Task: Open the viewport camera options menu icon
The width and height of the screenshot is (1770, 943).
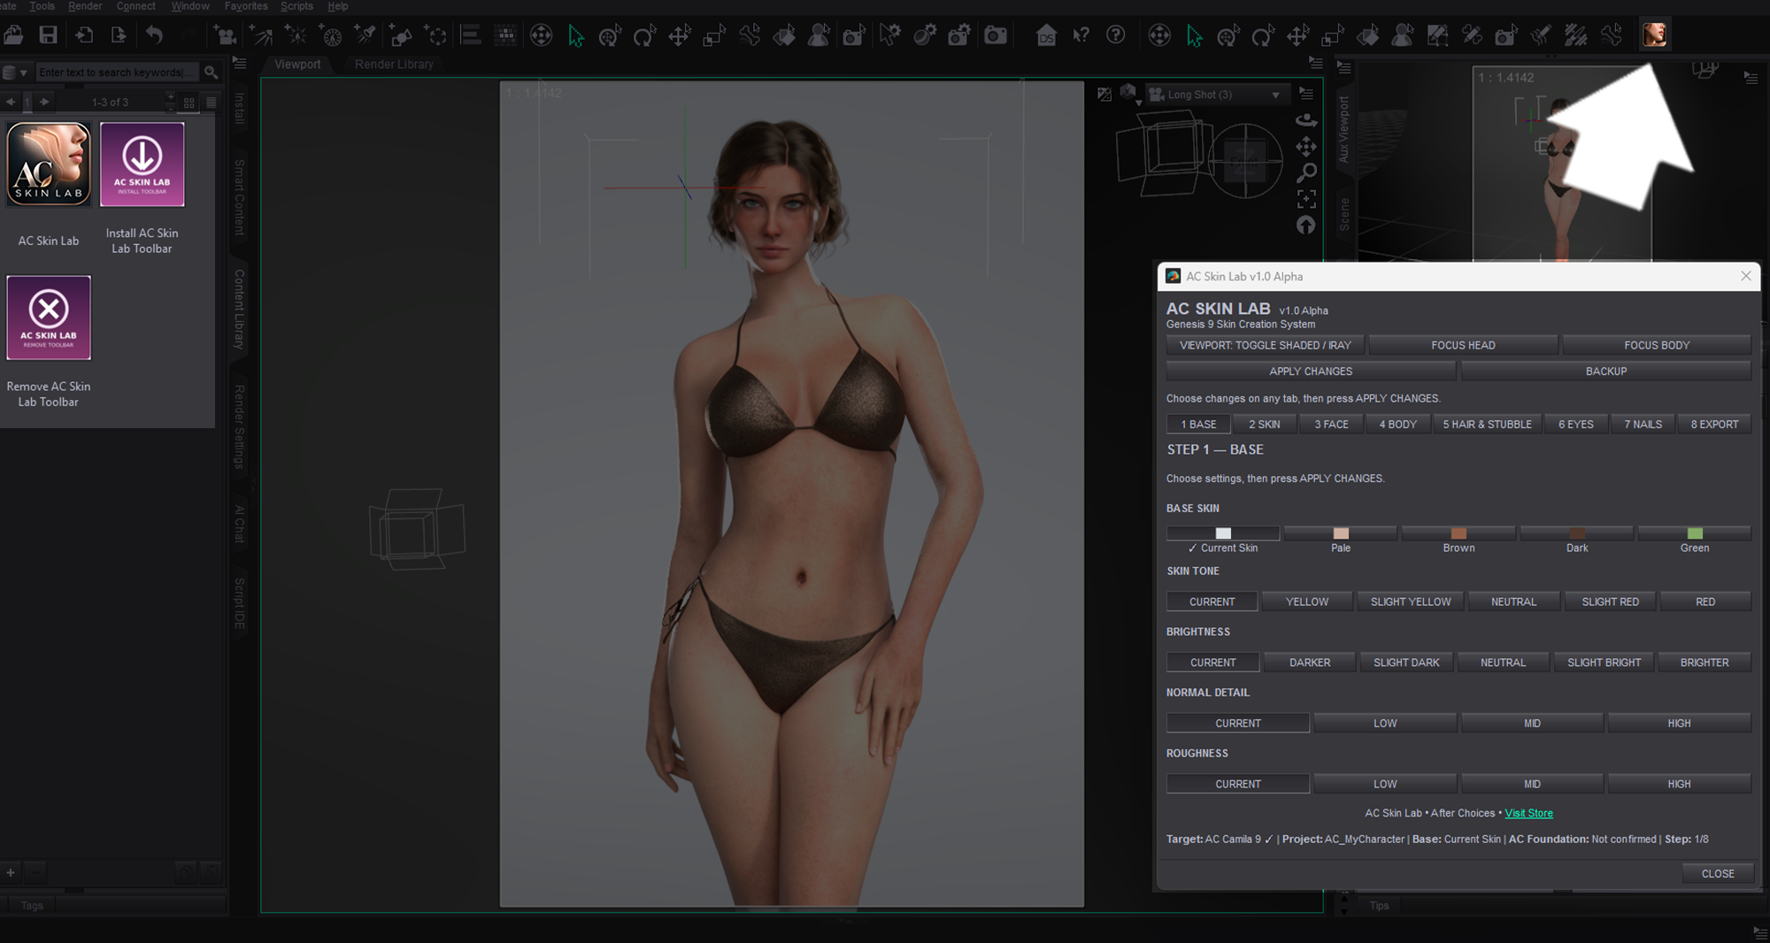Action: (x=1306, y=94)
